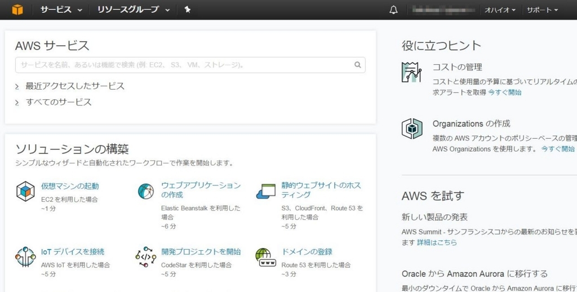Click 新しい製品の発表 heading text
The width and height of the screenshot is (577, 292).
(434, 217)
